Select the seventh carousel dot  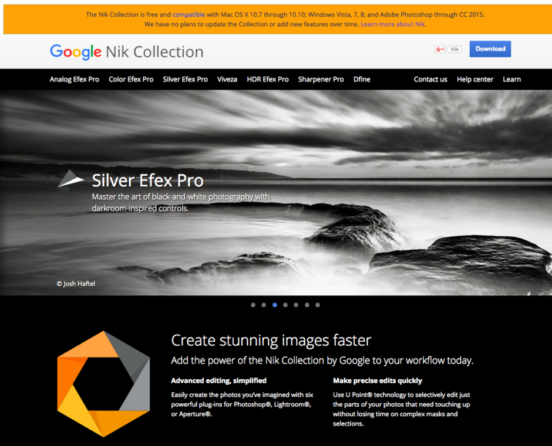(x=318, y=305)
